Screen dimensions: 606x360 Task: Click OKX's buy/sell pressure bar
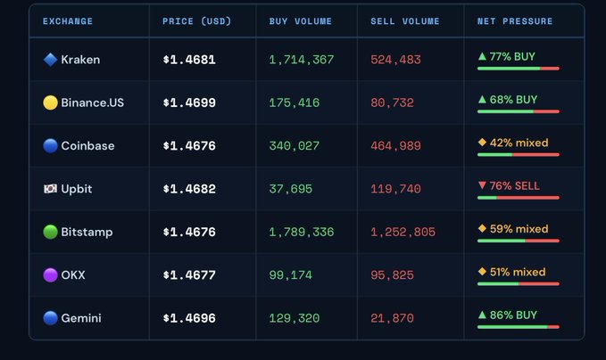point(519,284)
